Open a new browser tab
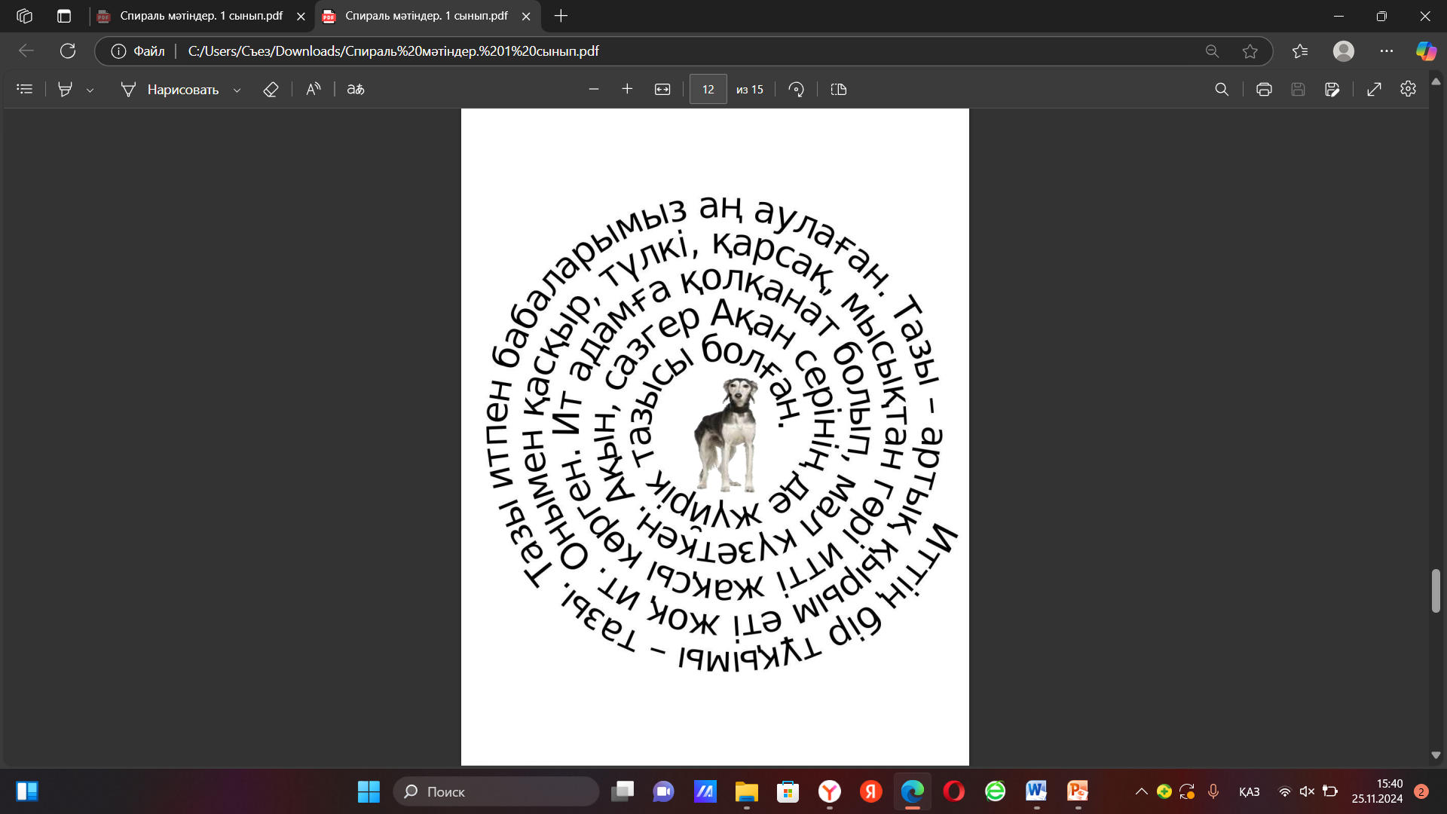1447x814 pixels. 561,16
